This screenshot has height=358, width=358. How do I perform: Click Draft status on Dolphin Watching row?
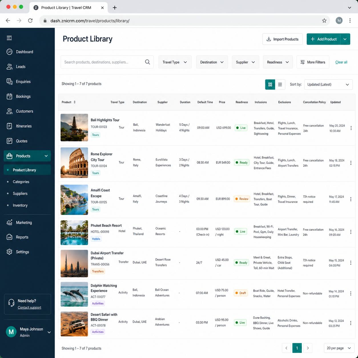(241, 293)
